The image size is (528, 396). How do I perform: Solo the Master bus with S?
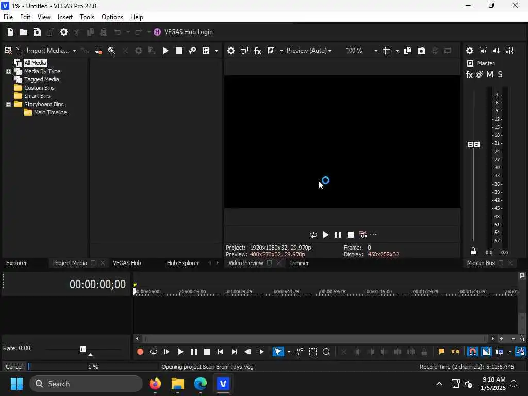click(500, 74)
